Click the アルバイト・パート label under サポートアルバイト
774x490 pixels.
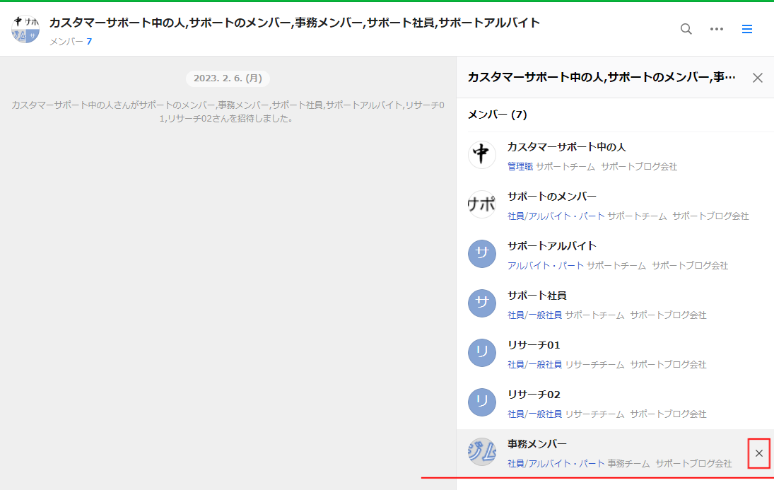pyautogui.click(x=545, y=266)
